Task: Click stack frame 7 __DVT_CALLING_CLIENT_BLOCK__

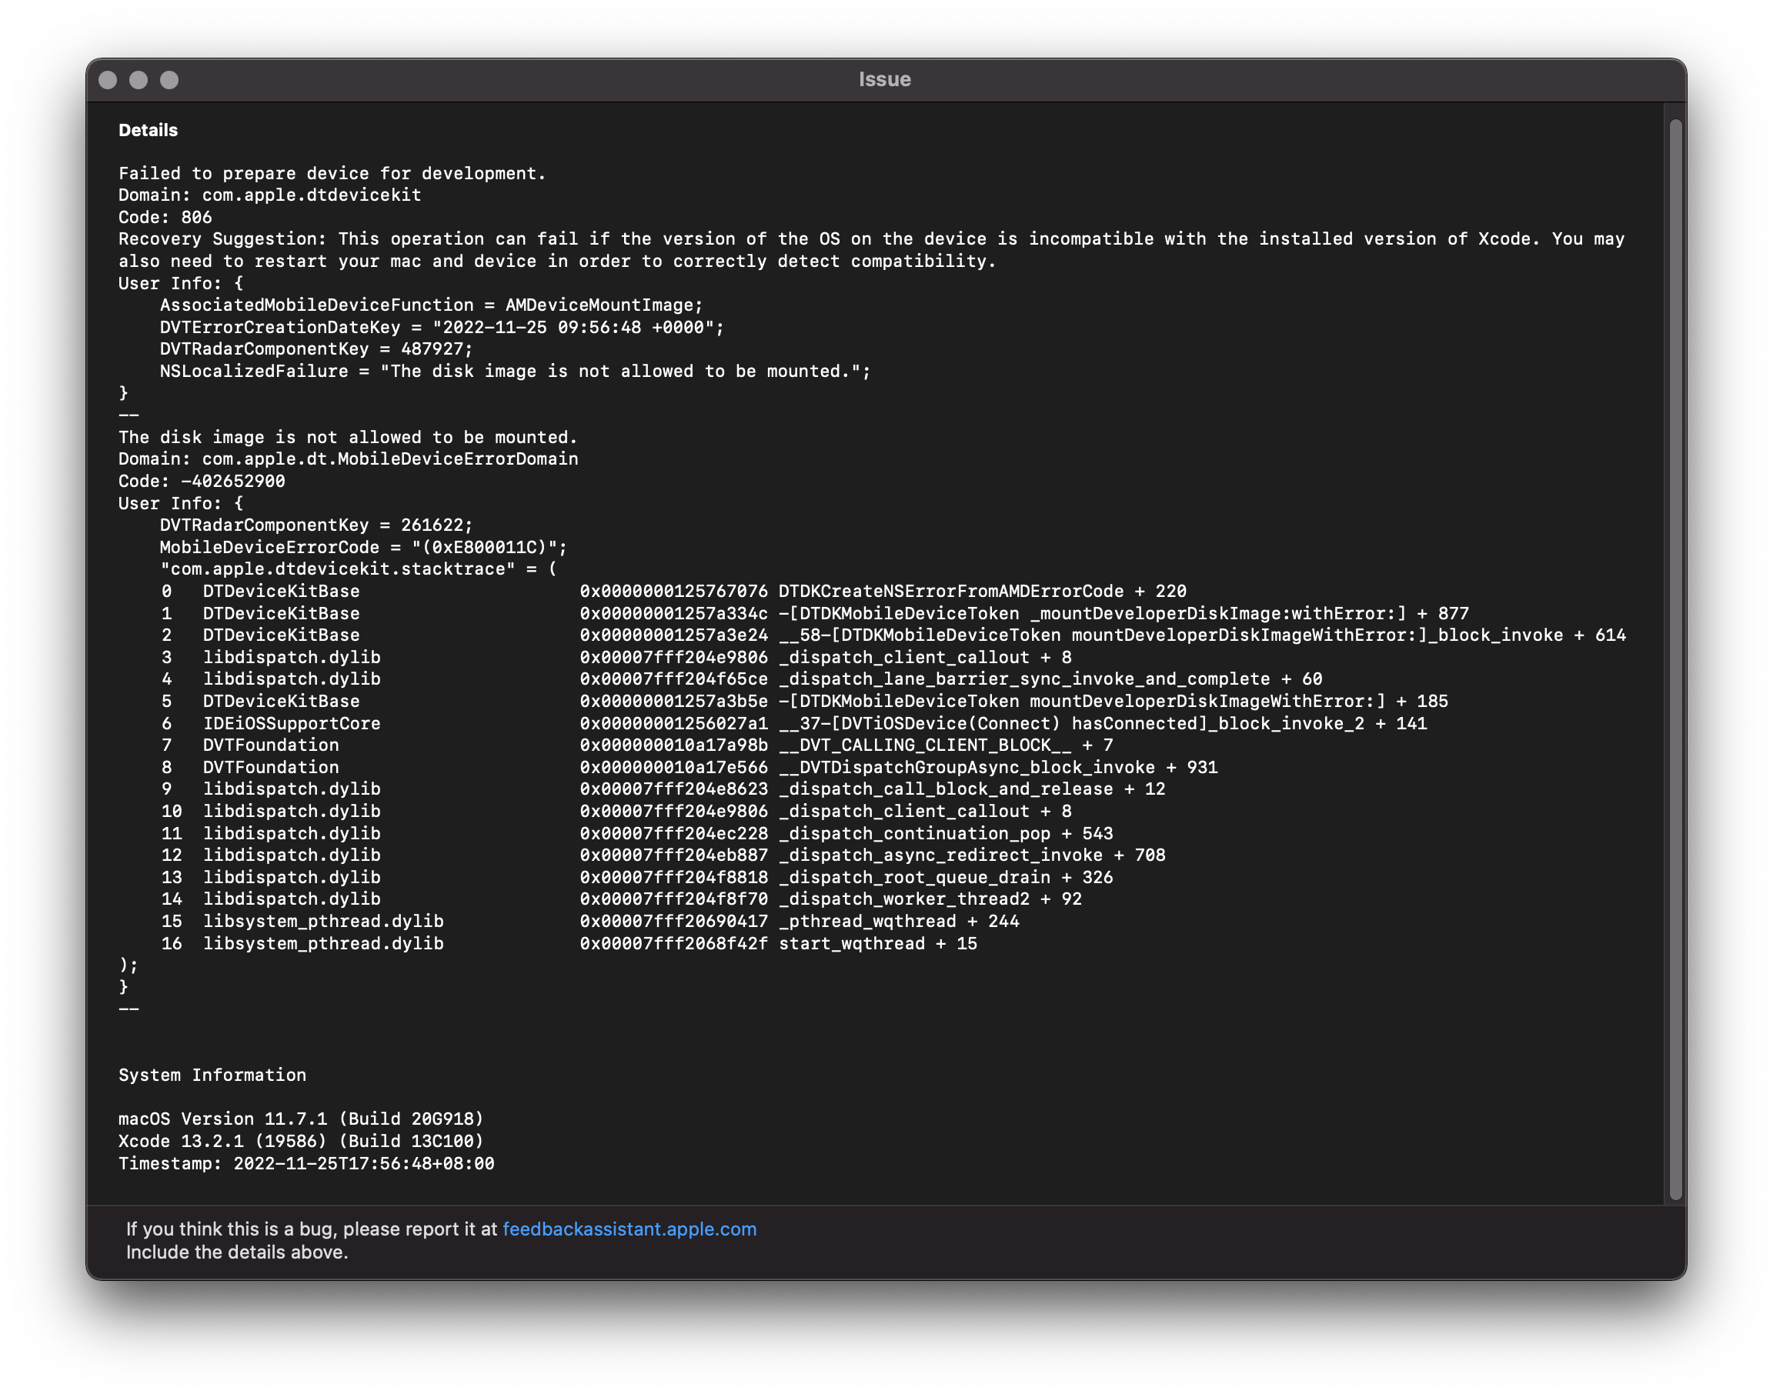Action: [636, 745]
